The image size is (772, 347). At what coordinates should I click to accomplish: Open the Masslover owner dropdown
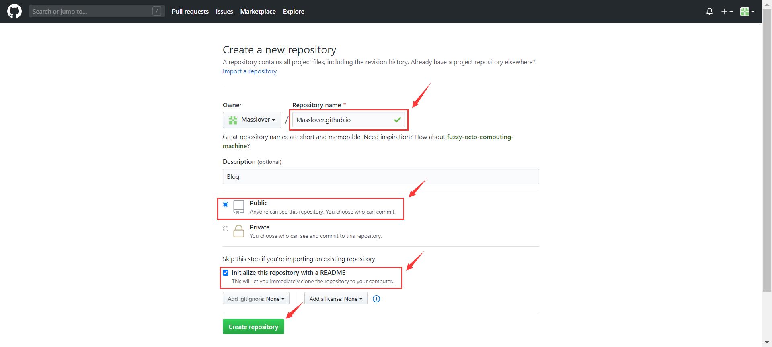(x=252, y=120)
